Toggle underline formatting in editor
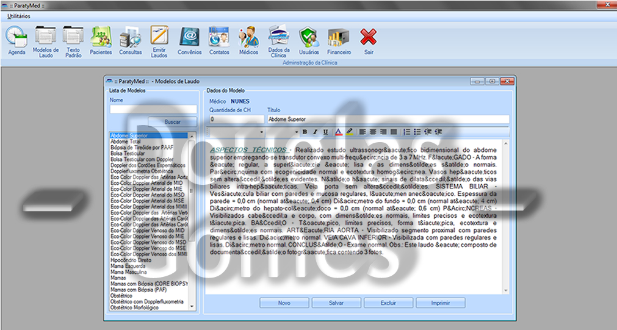 325,132
